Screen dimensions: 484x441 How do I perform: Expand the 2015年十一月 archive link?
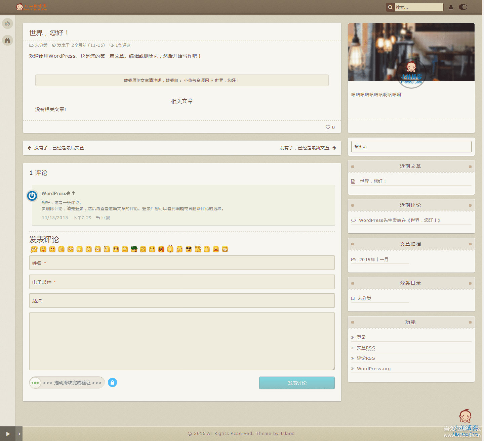[x=373, y=259]
